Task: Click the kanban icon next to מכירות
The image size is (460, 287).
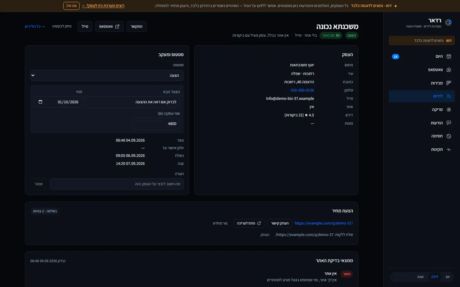Action: tap(449, 83)
